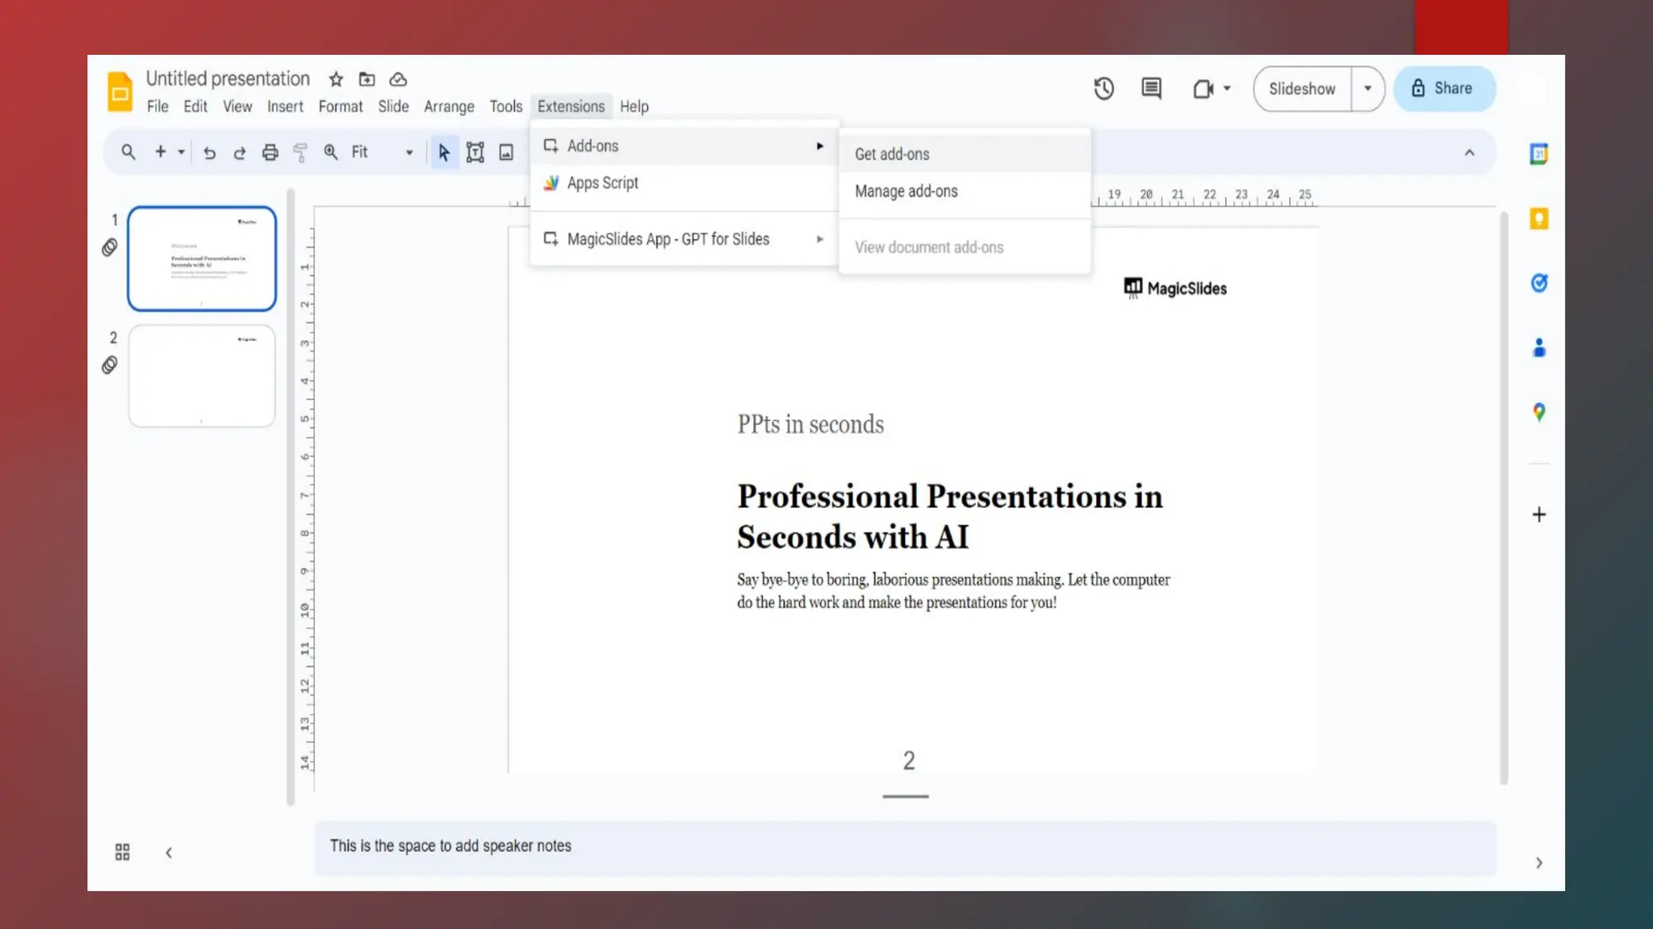Viewport: 1653px width, 929px height.
Task: Star the Untitled presentation
Action: pos(336,79)
